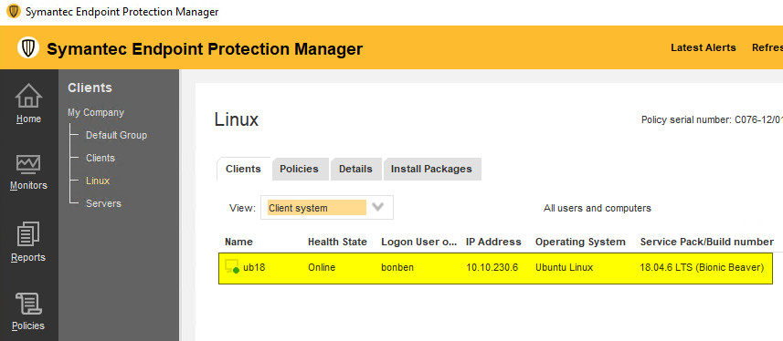Open the Home page icon

click(28, 96)
